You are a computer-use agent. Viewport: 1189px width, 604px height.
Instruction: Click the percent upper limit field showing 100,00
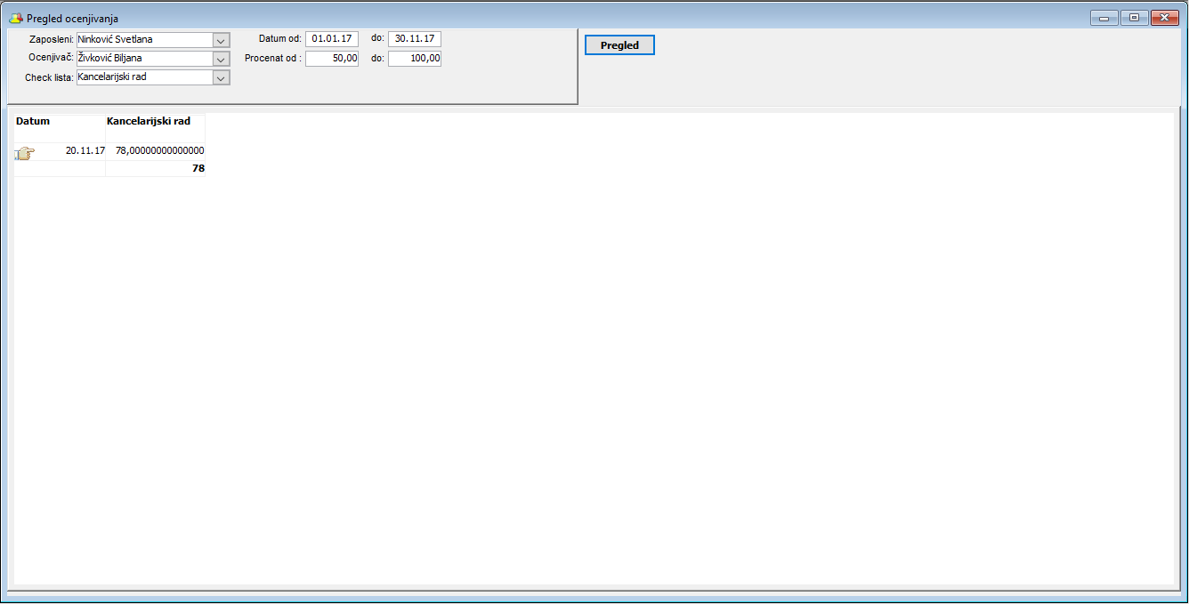pos(414,59)
